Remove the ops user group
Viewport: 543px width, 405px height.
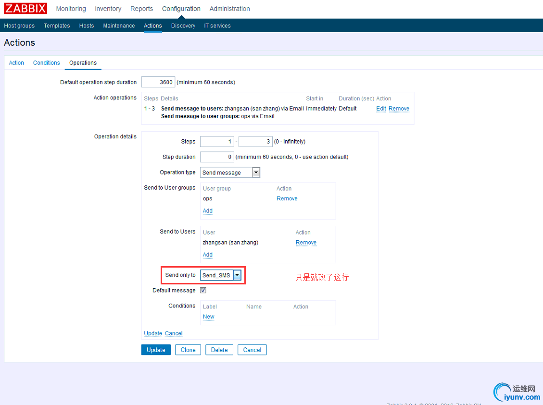click(287, 198)
